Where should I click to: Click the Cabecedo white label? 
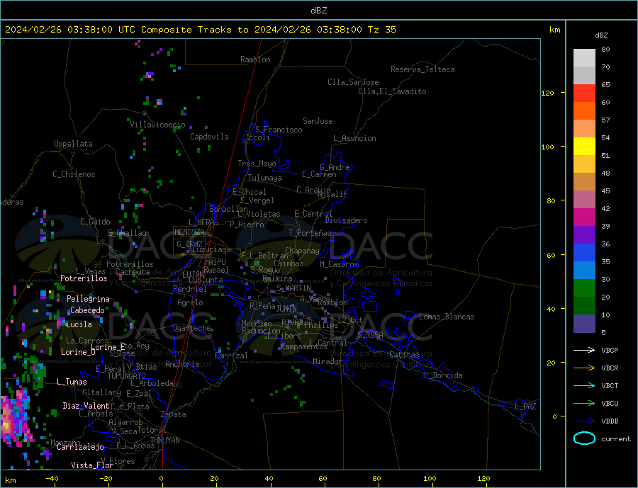pos(87,310)
